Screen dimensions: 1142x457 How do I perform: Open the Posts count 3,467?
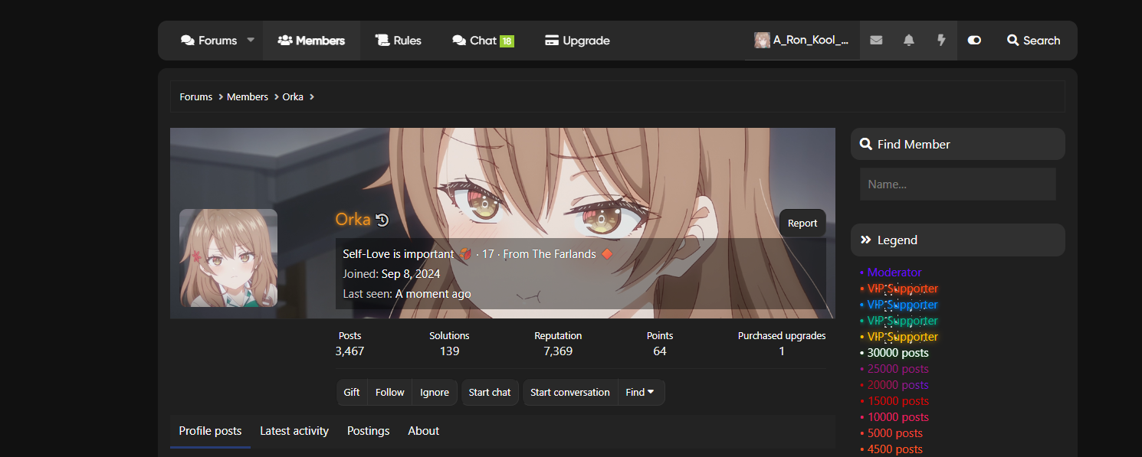click(x=349, y=351)
